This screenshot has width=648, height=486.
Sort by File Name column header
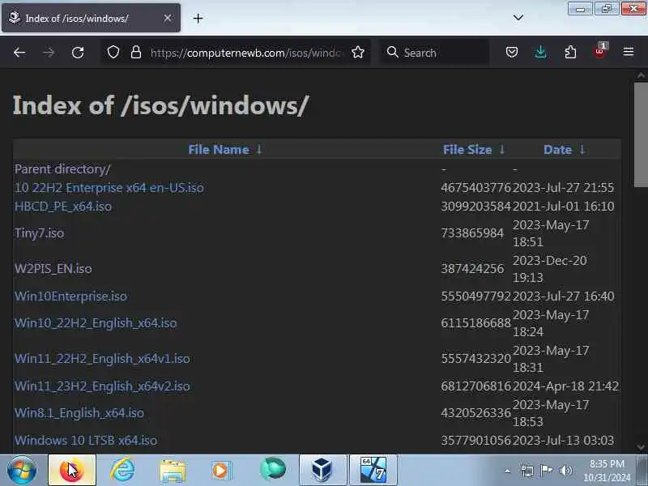(218, 150)
